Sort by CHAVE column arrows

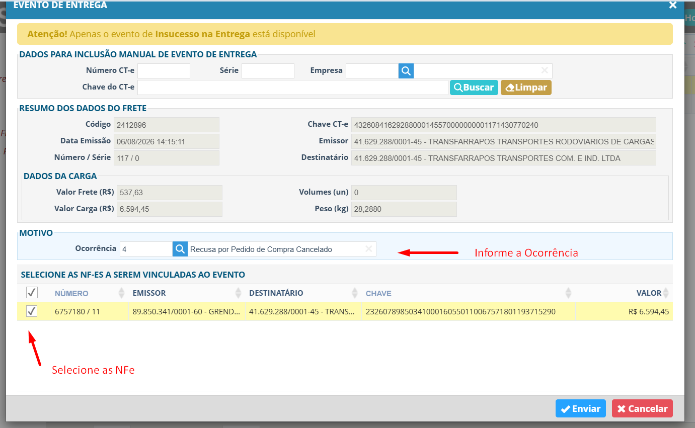(x=568, y=293)
